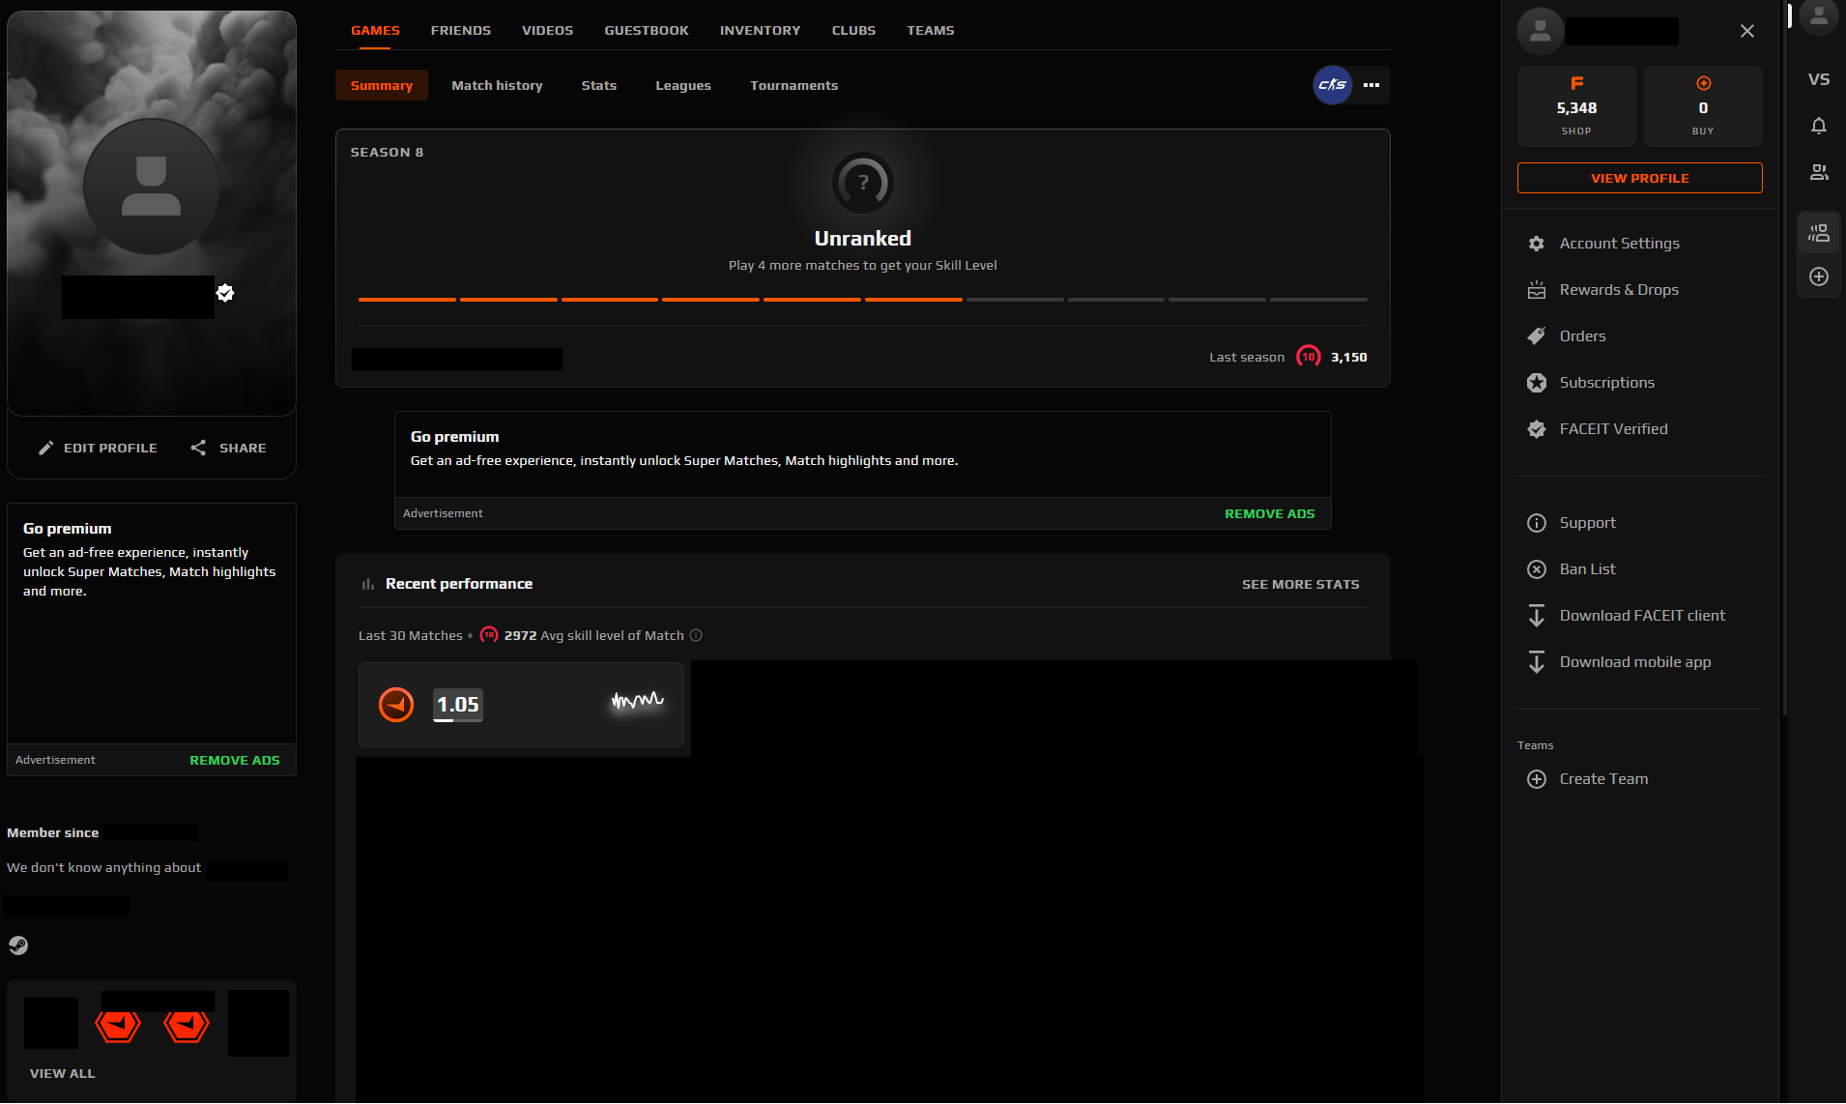Click the VIEW PROFILE button
This screenshot has width=1846, height=1104.
(x=1640, y=178)
